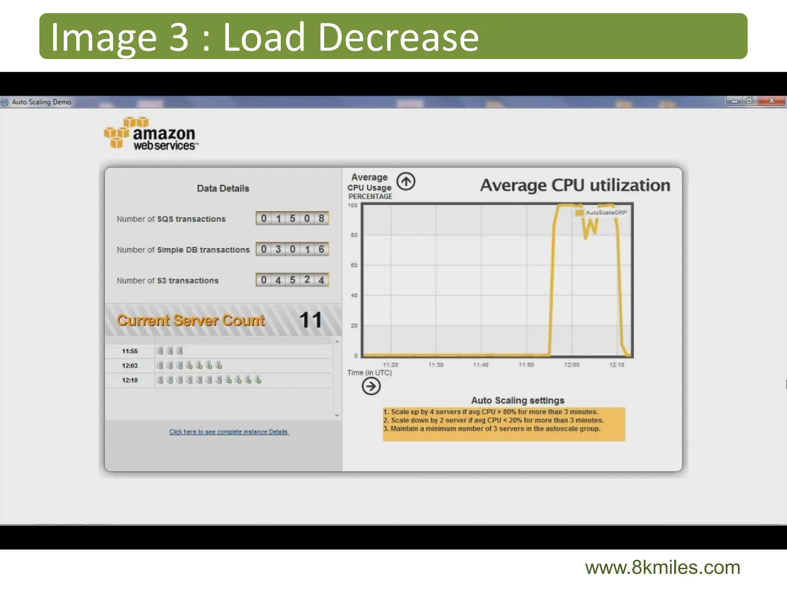Open the complete instance details link

pyautogui.click(x=229, y=432)
